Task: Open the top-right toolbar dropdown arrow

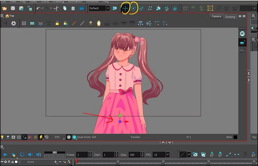Action: pos(255,8)
